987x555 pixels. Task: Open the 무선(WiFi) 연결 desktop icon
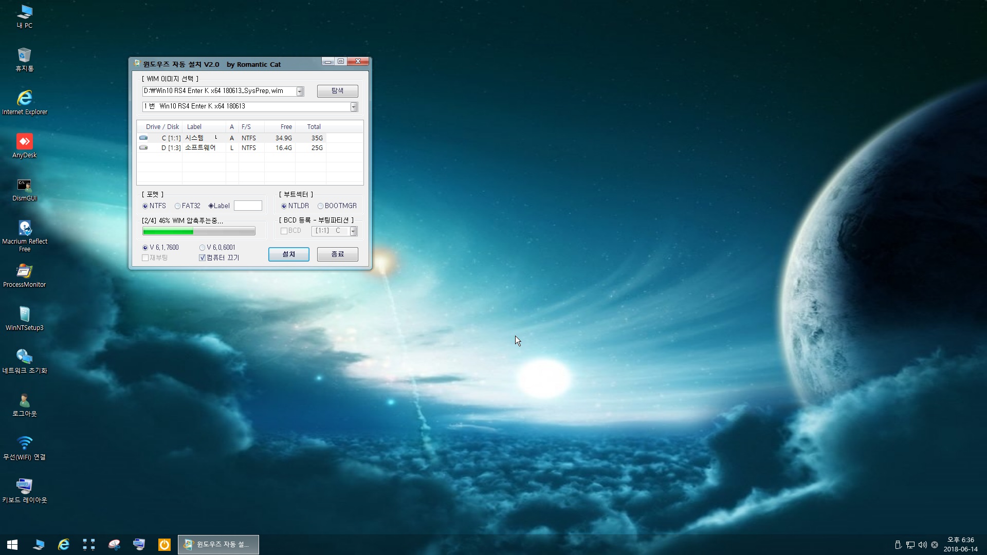point(24,448)
